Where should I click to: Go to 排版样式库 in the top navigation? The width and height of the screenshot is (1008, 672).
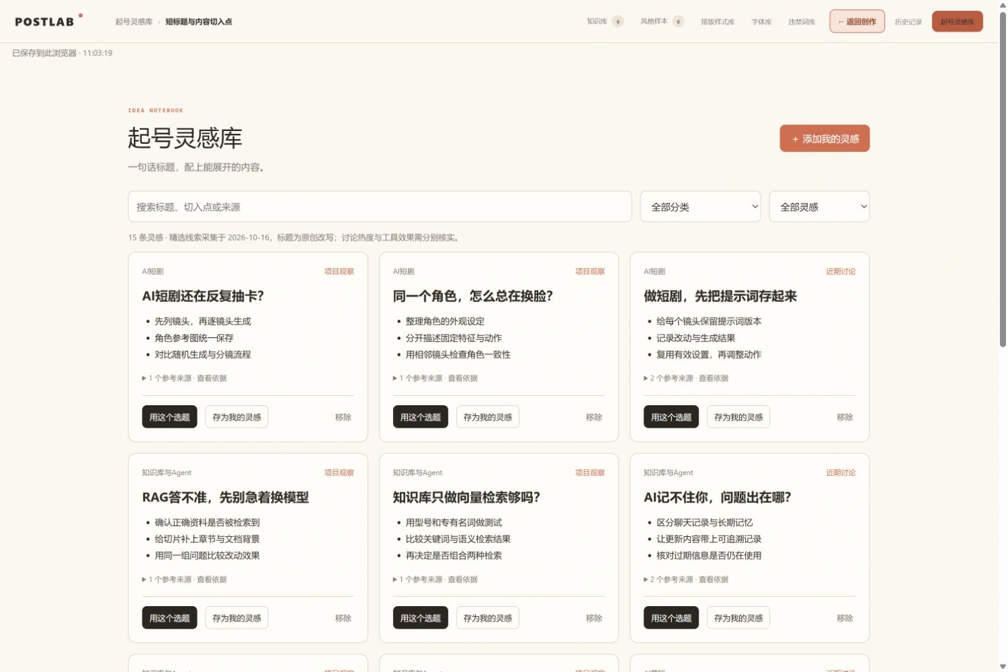[x=717, y=22]
